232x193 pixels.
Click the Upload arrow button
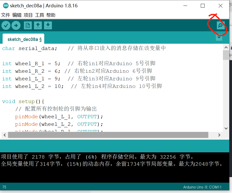(x=16, y=26)
